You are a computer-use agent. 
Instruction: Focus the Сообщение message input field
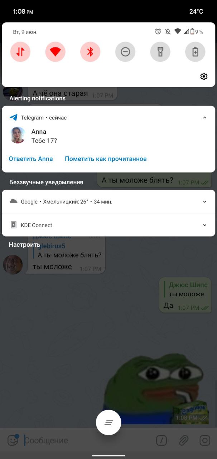coord(88,440)
